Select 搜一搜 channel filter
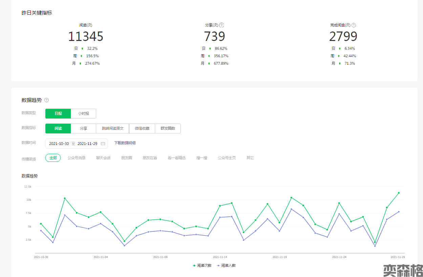Image resolution: width=423 pixels, height=277 pixels. (x=202, y=158)
